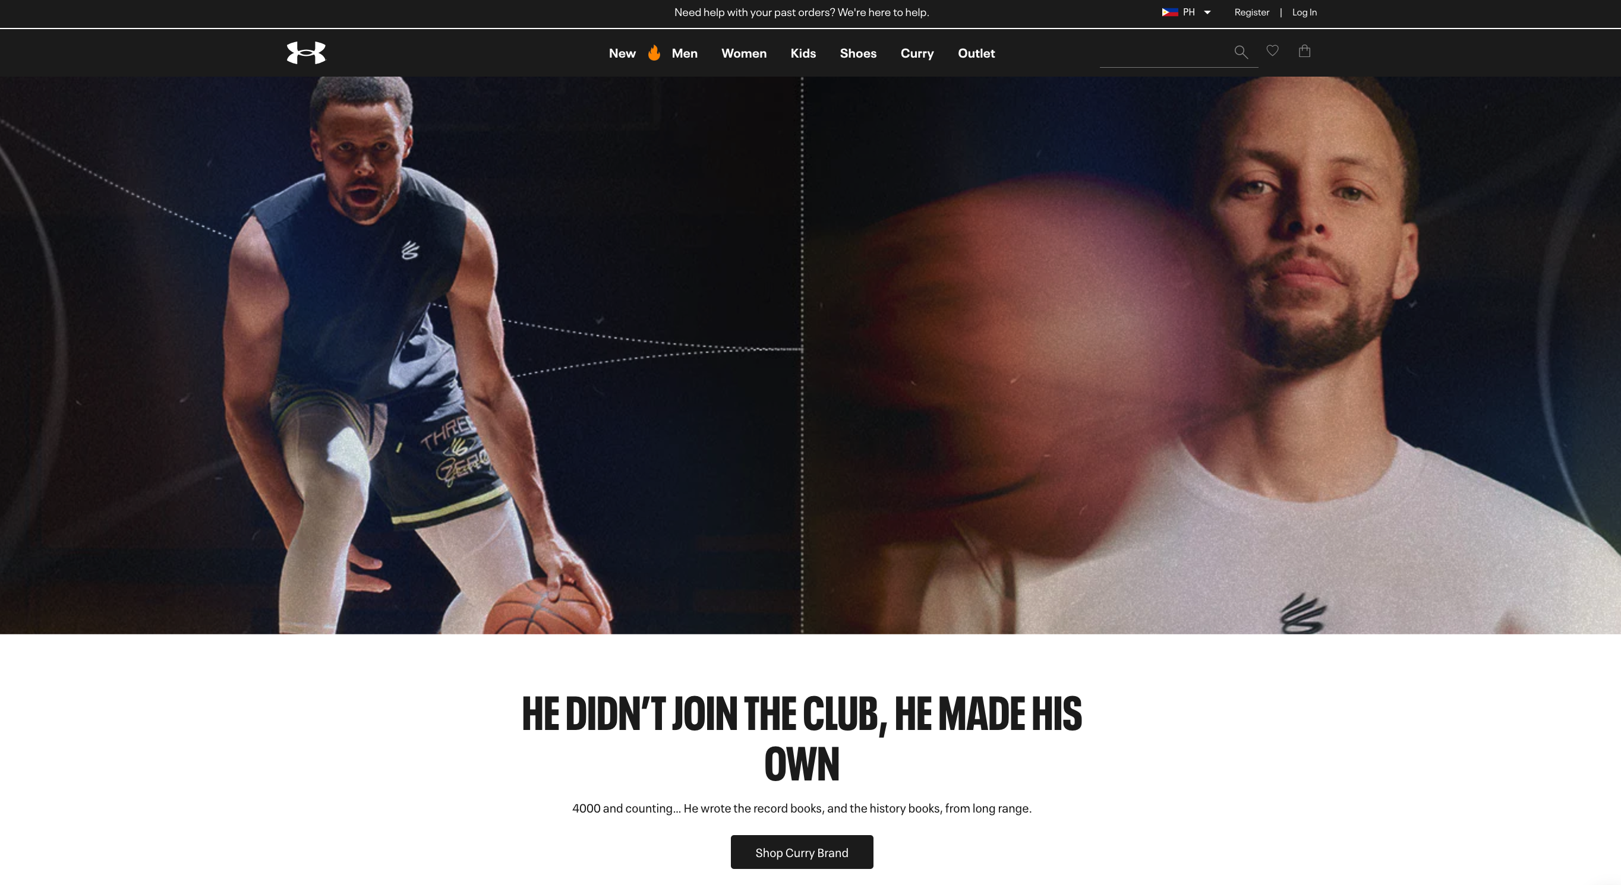Click the Log In link
This screenshot has height=885, width=1621.
(x=1304, y=12)
